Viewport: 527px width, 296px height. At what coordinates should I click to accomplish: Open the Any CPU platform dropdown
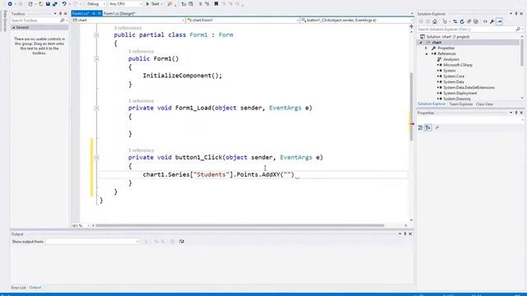(x=125, y=4)
